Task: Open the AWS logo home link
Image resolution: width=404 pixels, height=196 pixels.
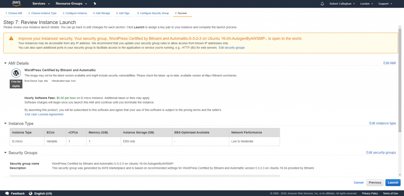Action: (x=16, y=4)
